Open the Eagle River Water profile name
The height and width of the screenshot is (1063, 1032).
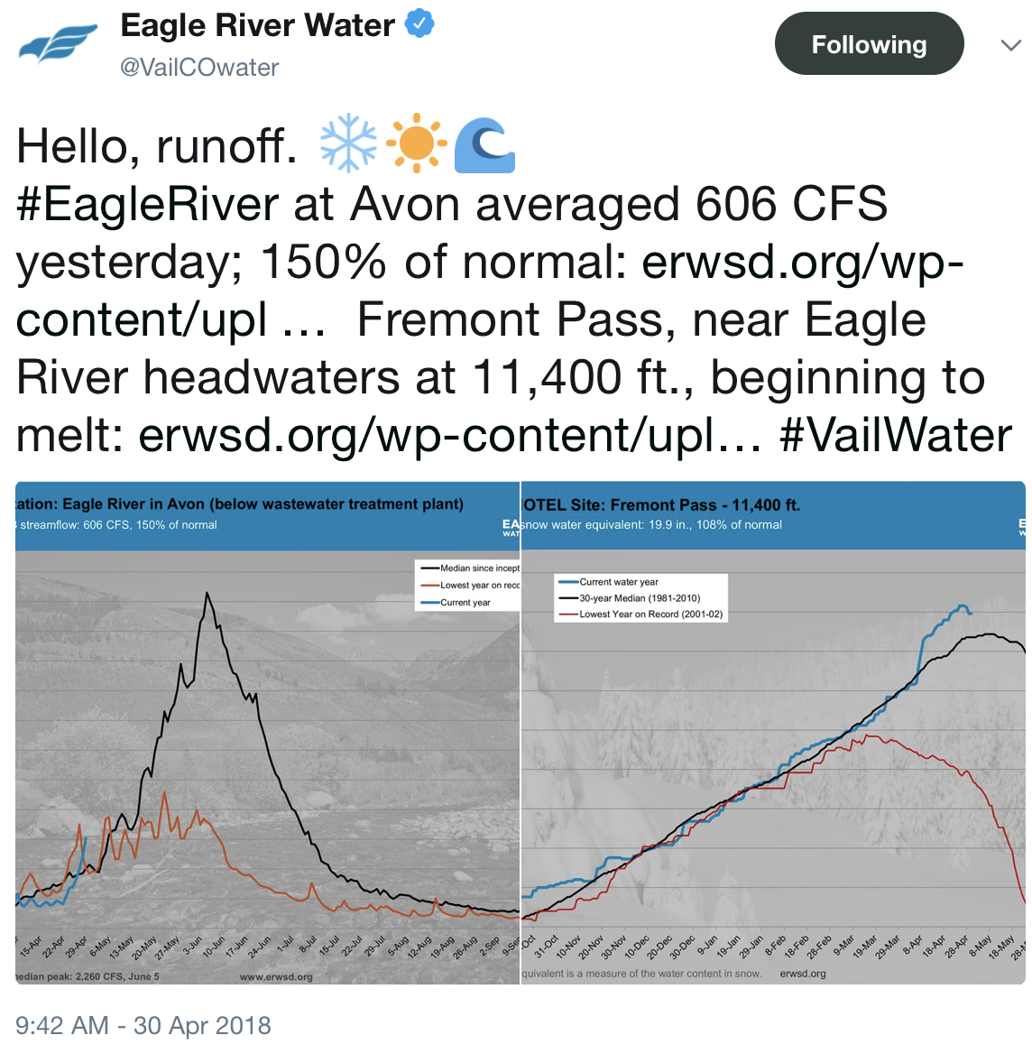tap(257, 25)
